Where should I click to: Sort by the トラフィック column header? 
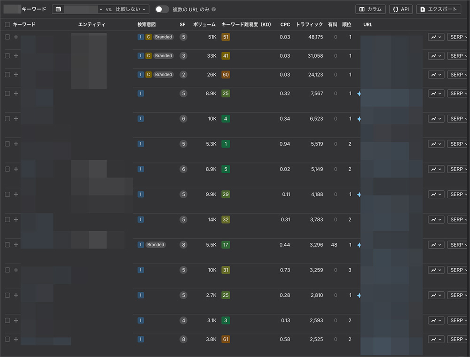[x=309, y=24]
